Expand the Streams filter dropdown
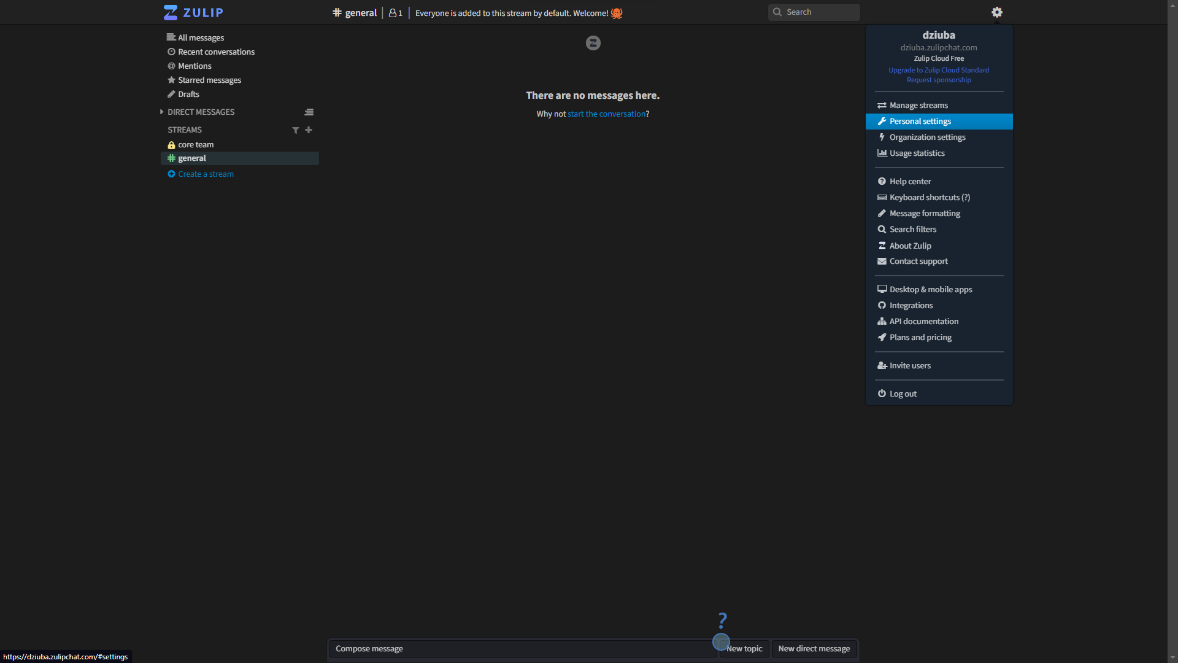1178x663 pixels. (295, 129)
